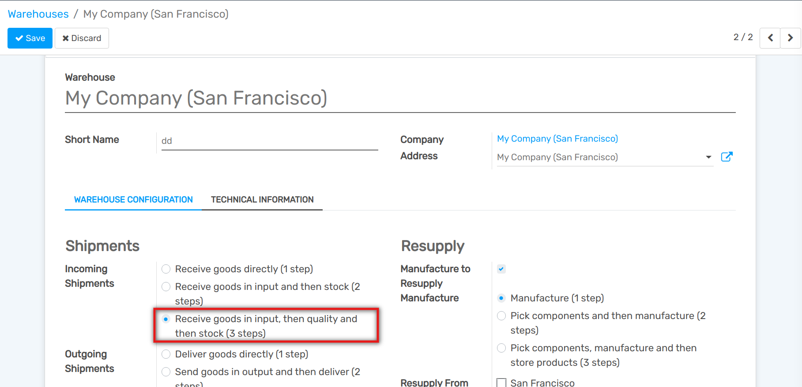Select 'Receive goods directly (1 step)'
Image resolution: width=802 pixels, height=387 pixels.
(166, 269)
